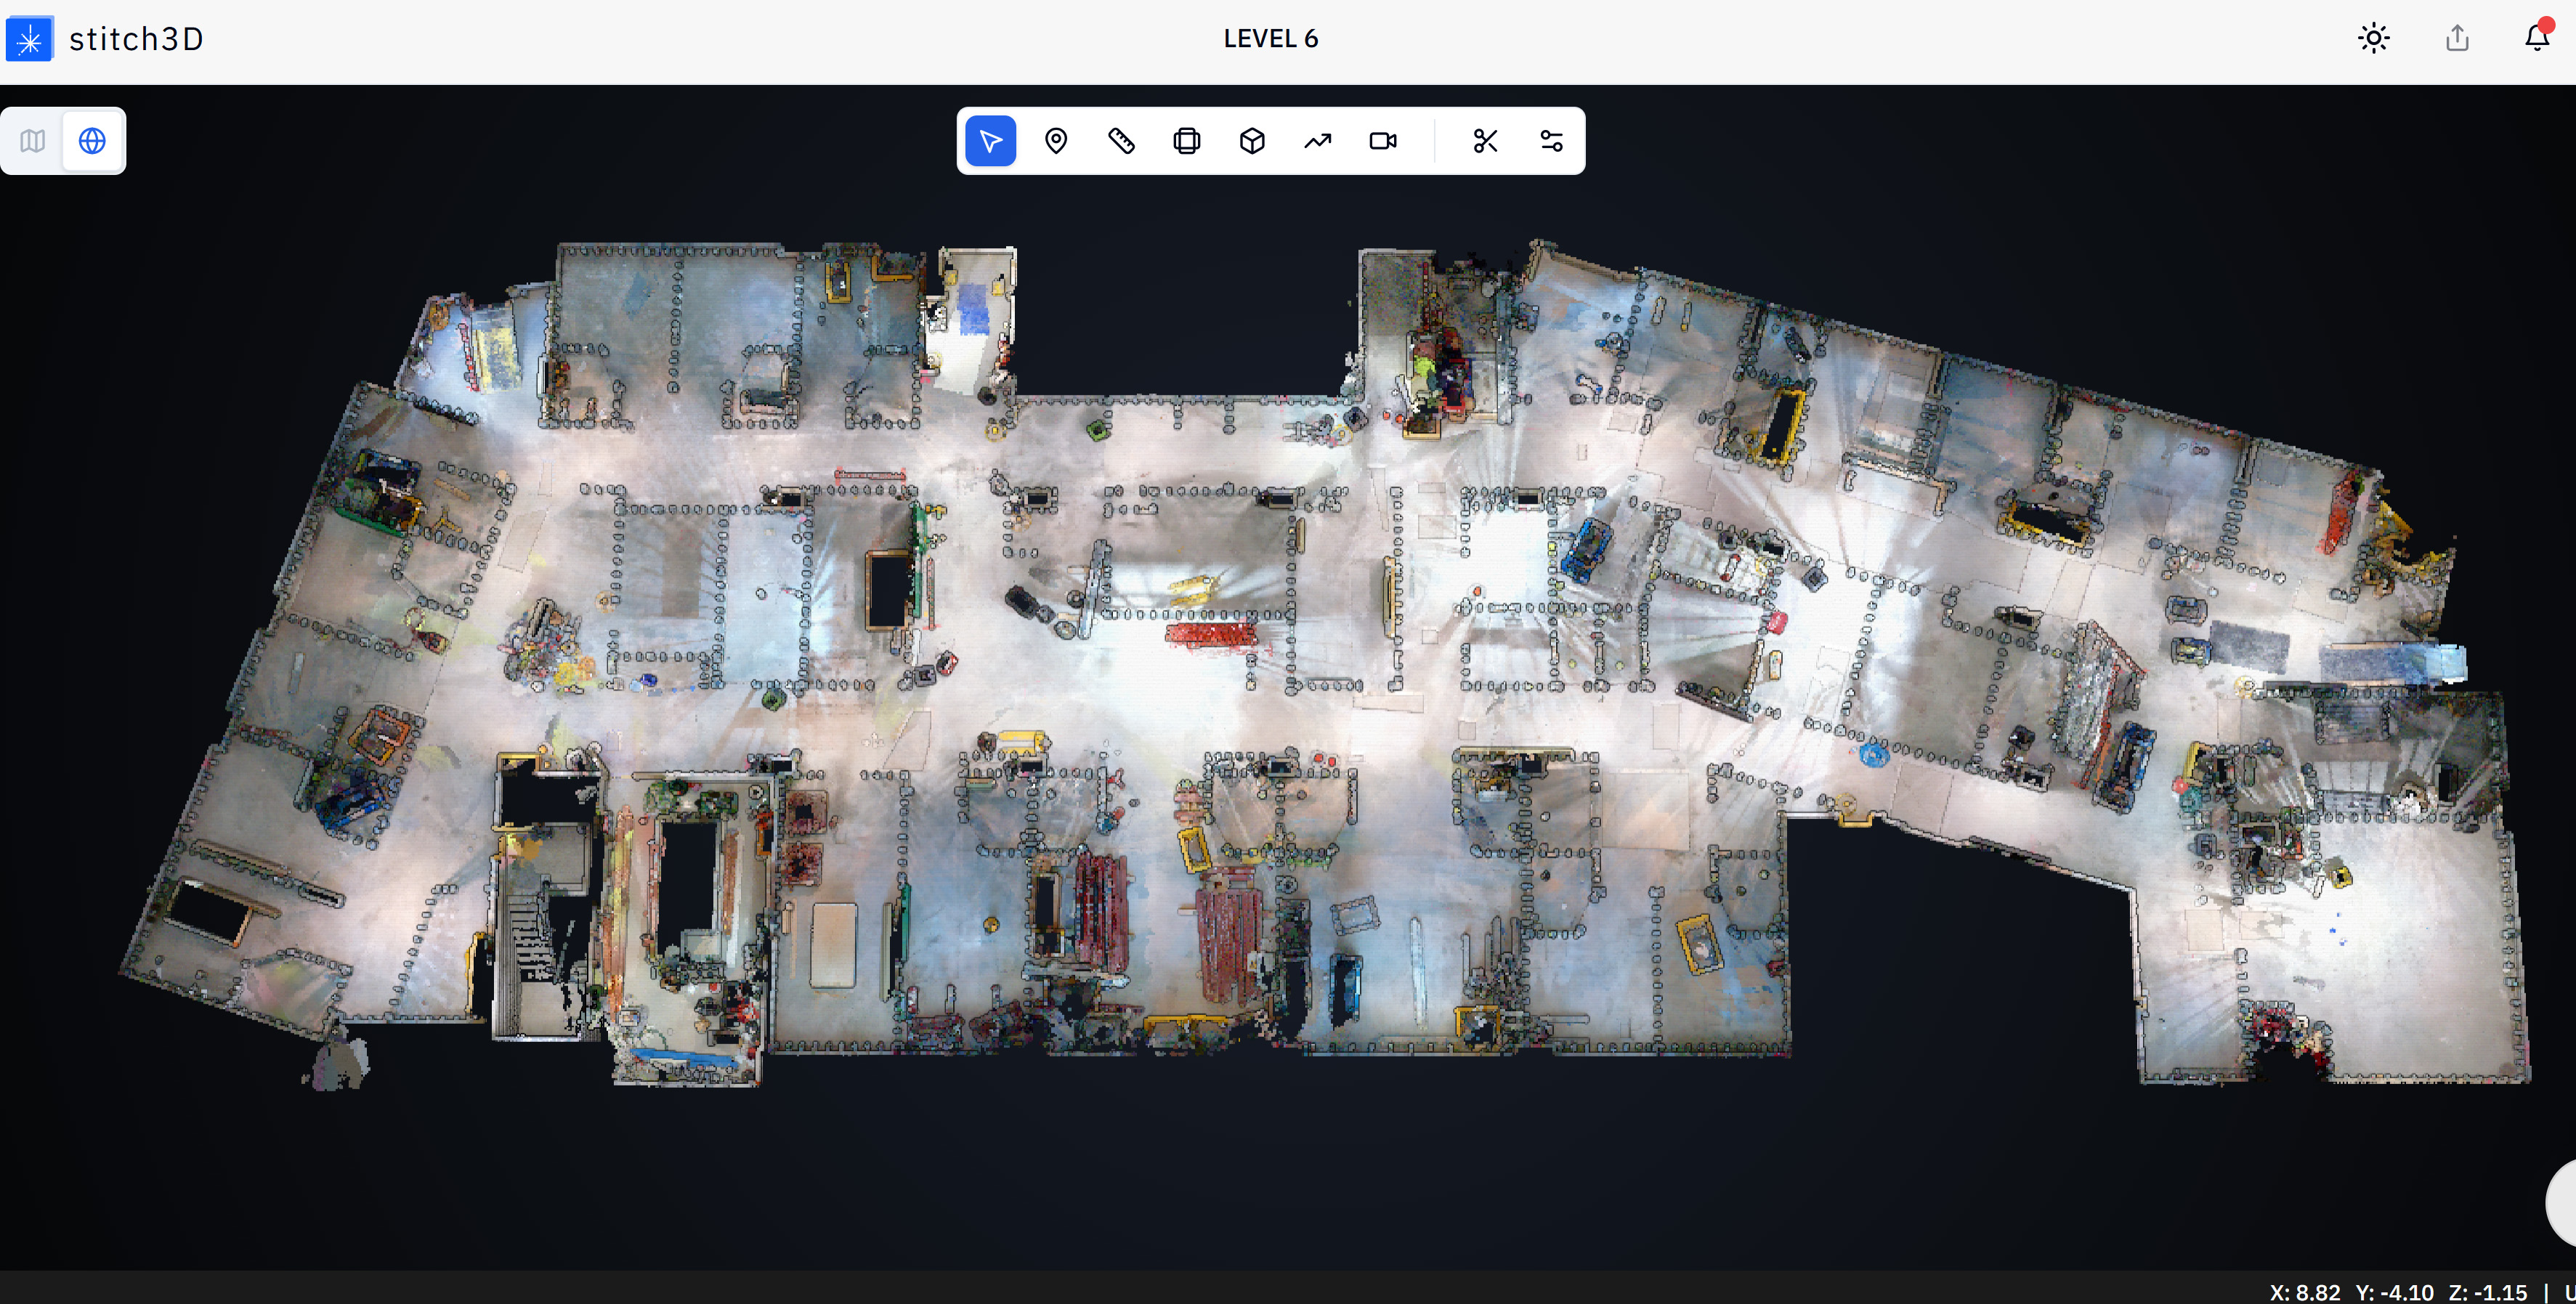
Task: Open the partially hidden white circular button at right edge
Action: [2562, 1203]
